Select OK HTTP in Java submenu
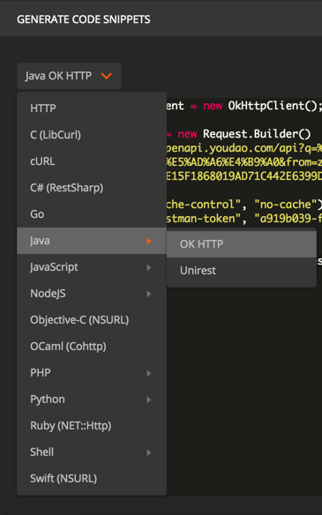The height and width of the screenshot is (515, 322). click(242, 244)
